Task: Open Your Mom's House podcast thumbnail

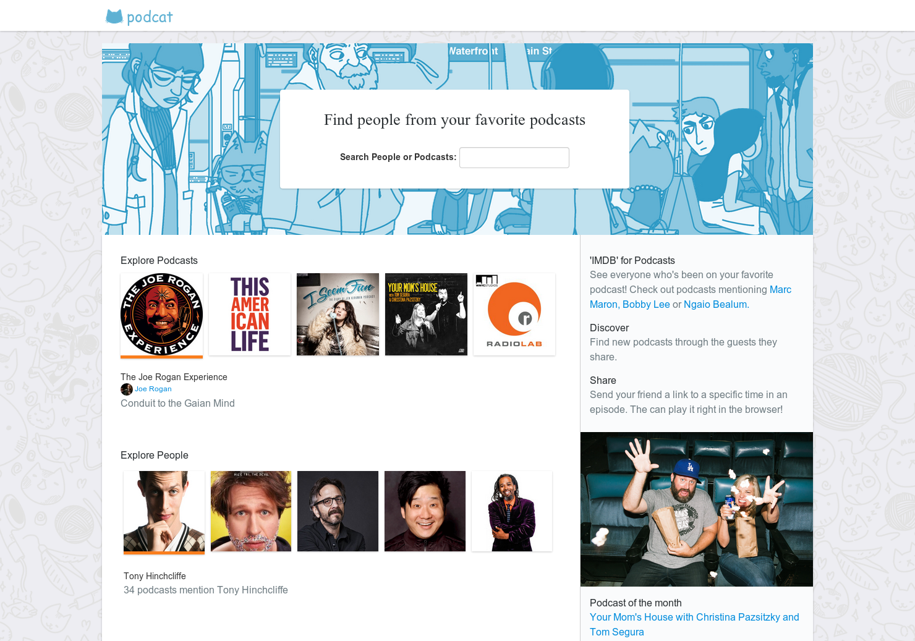Action: pos(426,315)
